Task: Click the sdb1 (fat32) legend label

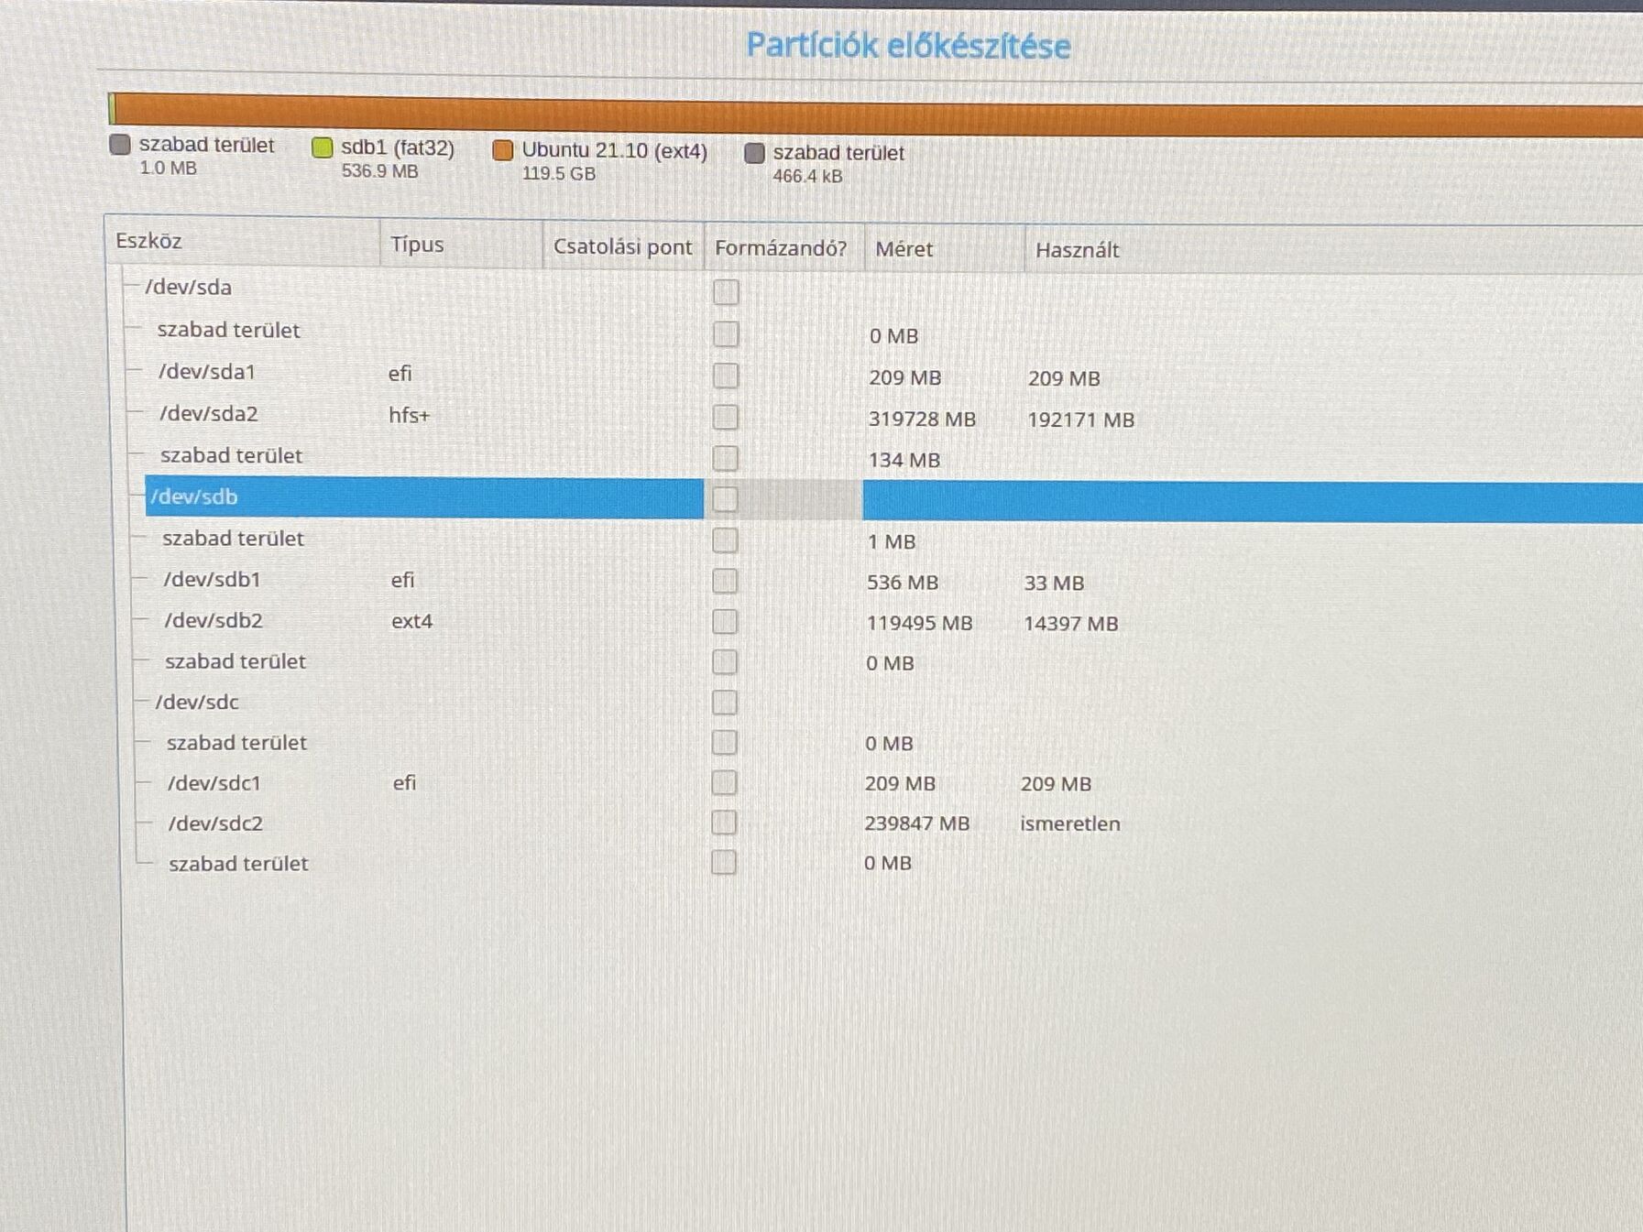Action: click(x=398, y=147)
